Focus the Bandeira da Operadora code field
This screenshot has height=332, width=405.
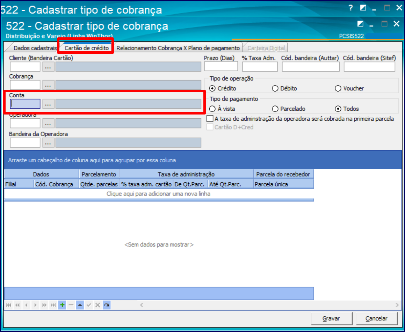point(25,143)
